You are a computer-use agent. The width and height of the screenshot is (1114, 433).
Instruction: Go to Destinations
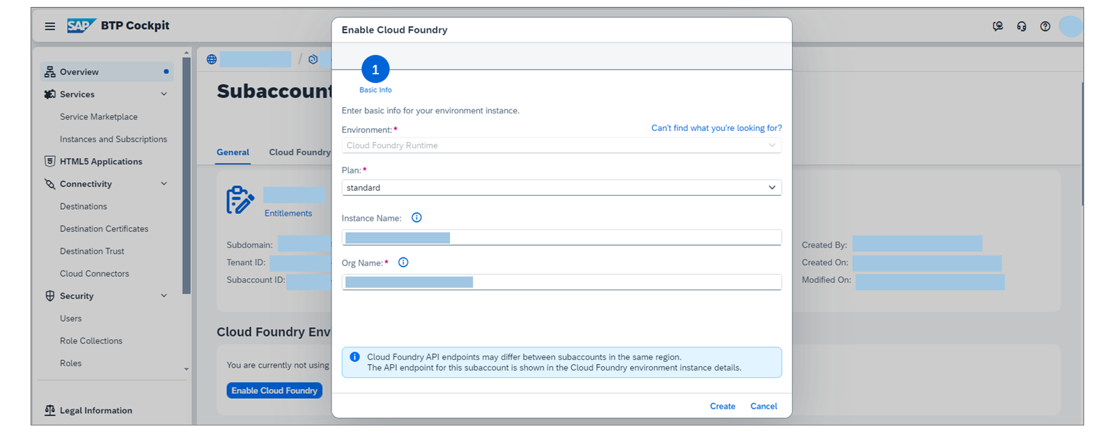pos(84,207)
